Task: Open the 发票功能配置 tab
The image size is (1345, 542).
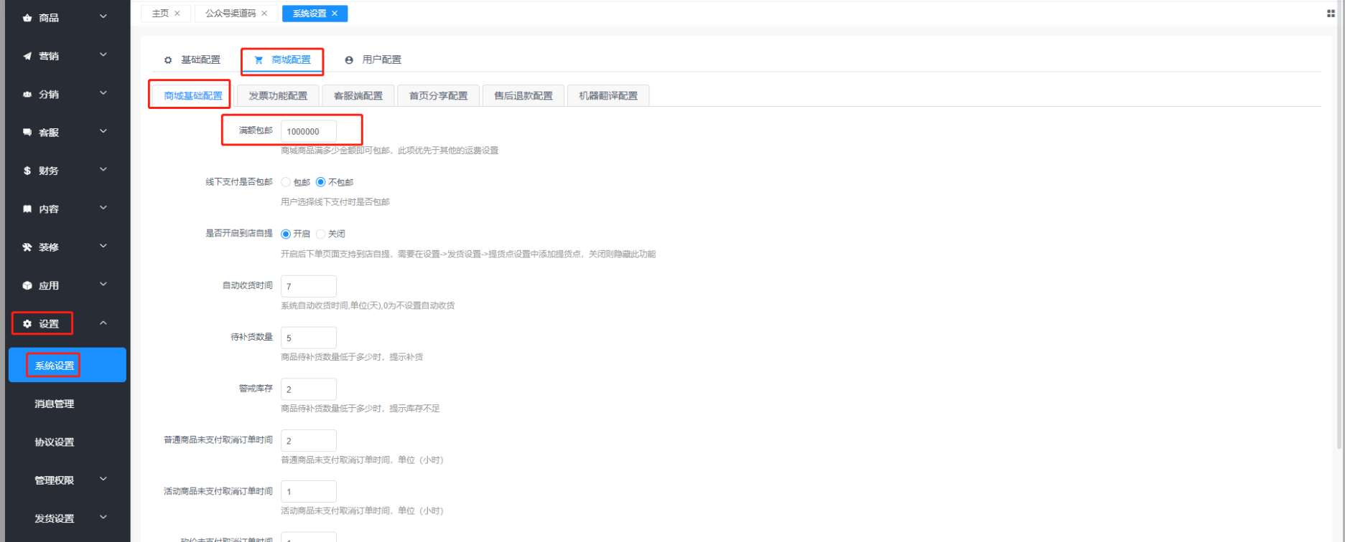Action: point(278,95)
